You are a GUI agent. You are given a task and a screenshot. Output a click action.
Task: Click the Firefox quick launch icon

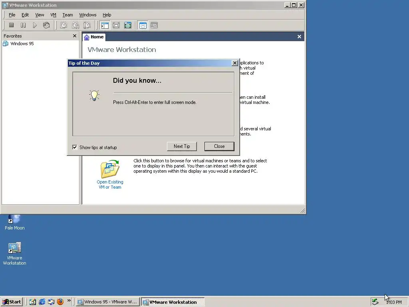coord(60,302)
